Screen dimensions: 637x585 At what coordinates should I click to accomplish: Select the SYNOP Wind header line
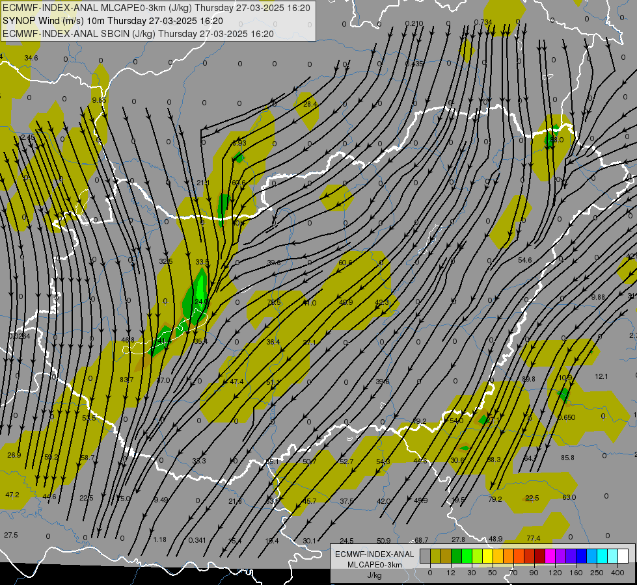point(113,21)
